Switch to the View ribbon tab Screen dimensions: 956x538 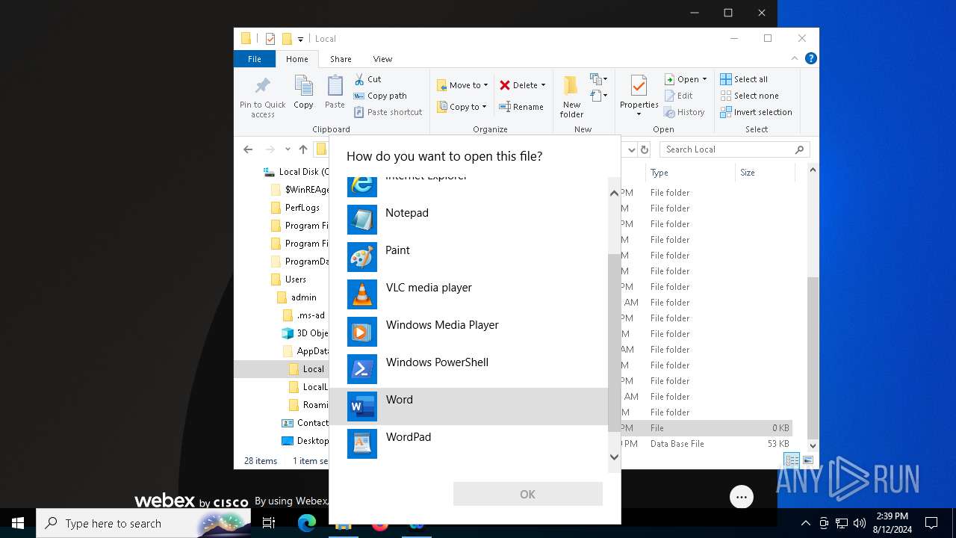382,59
